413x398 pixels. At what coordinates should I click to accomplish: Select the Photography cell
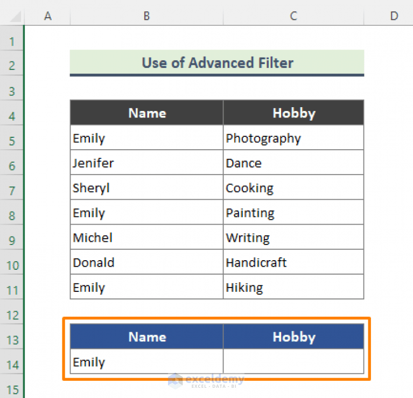pos(293,138)
